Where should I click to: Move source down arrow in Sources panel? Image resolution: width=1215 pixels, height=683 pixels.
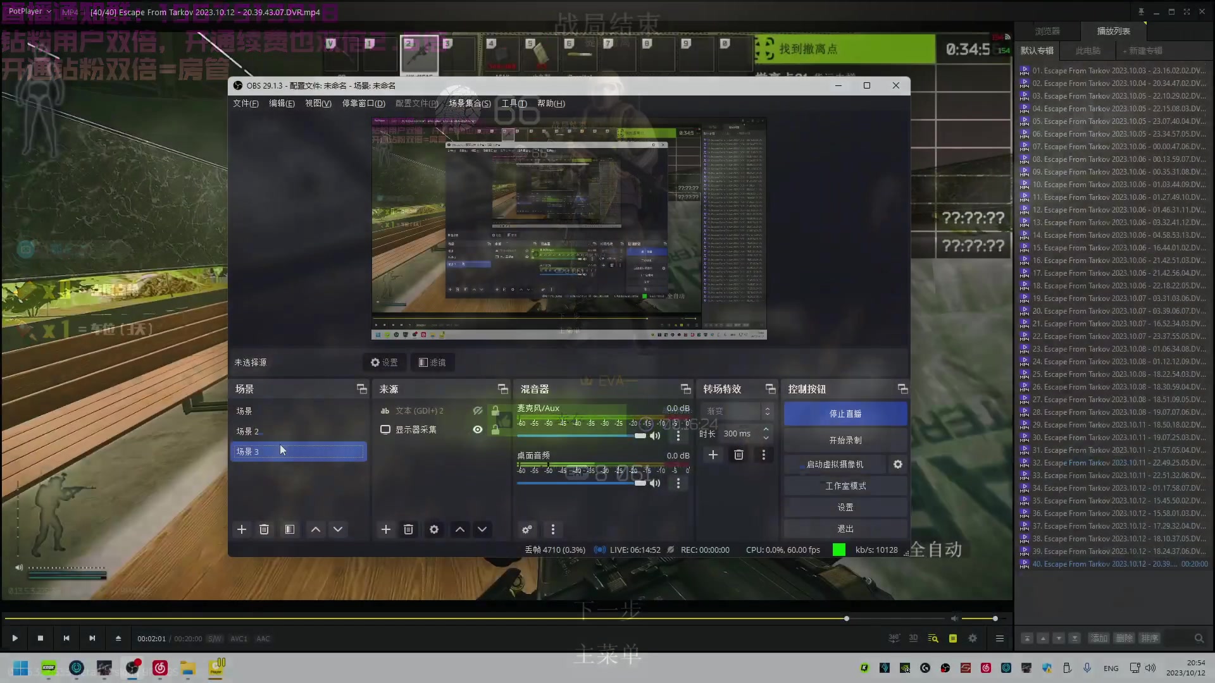(482, 529)
